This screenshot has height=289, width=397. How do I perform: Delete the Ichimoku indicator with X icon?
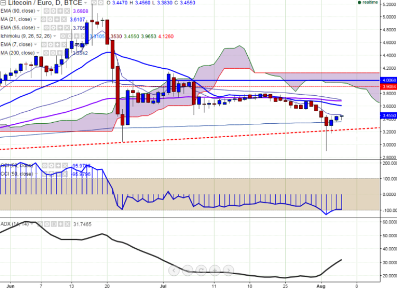pyautogui.click(x=84, y=36)
